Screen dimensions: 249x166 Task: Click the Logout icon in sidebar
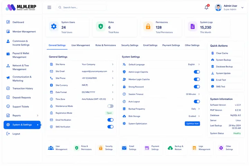tap(8, 133)
